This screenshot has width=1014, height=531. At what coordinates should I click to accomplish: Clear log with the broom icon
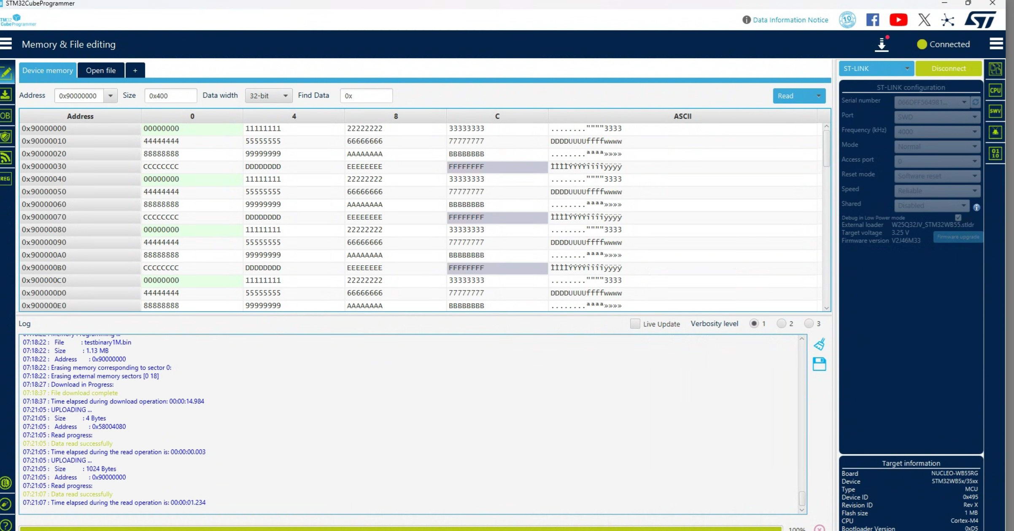pyautogui.click(x=819, y=344)
